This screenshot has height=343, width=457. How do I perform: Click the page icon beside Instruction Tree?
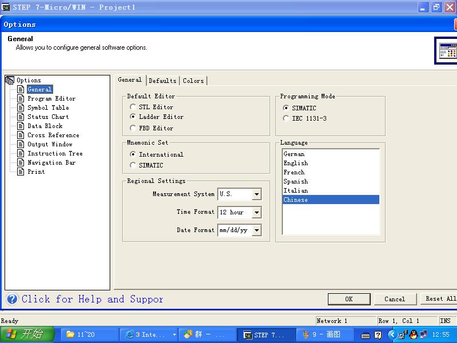[21, 153]
